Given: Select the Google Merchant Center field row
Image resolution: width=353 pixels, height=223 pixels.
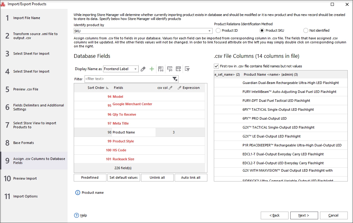Looking at the screenshot, I should tap(139, 106).
